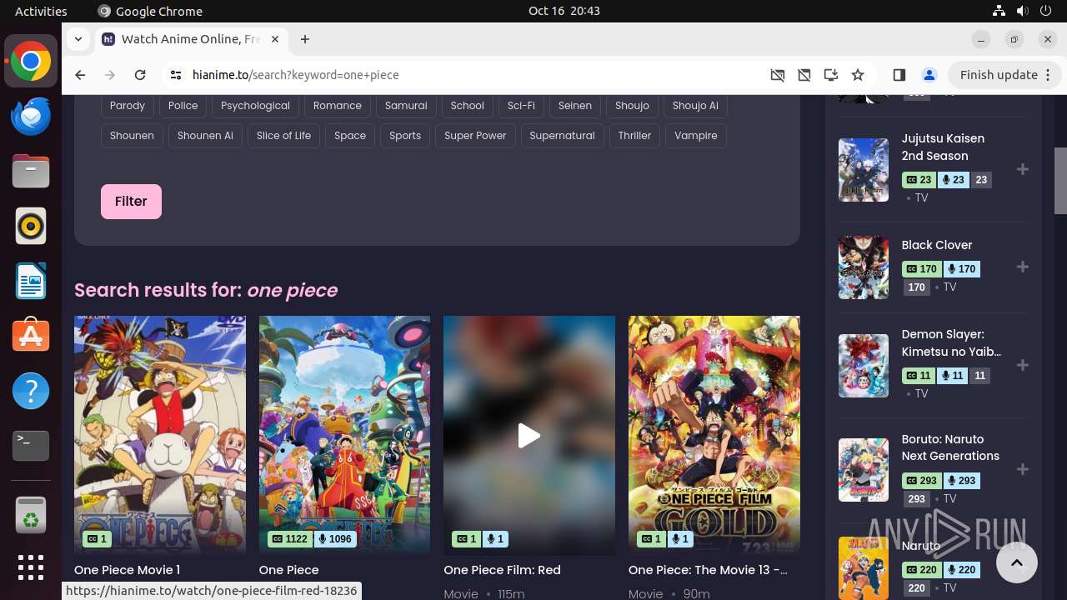Open the One Piece Film Gold poster
Viewport: 1067px width, 600px height.
(714, 435)
